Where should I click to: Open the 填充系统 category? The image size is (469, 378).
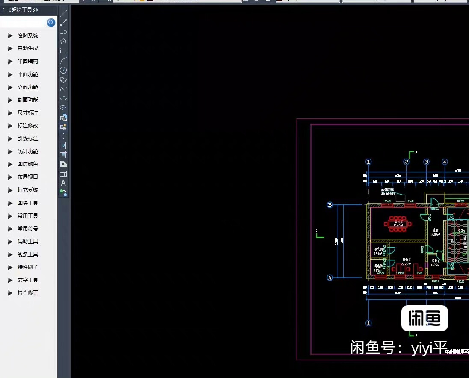tap(27, 190)
